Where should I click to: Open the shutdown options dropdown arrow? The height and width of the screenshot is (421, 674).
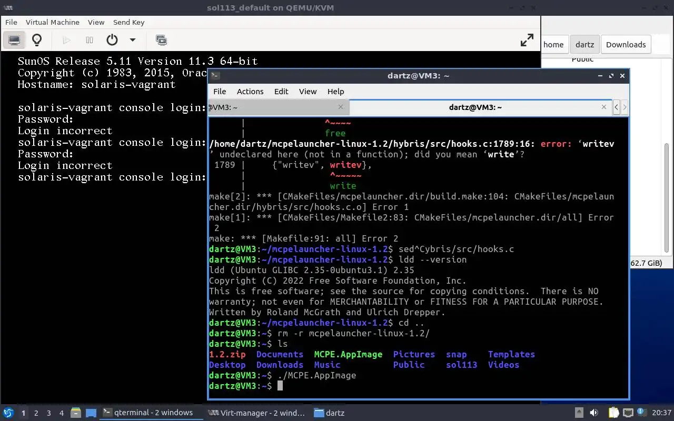(133, 40)
